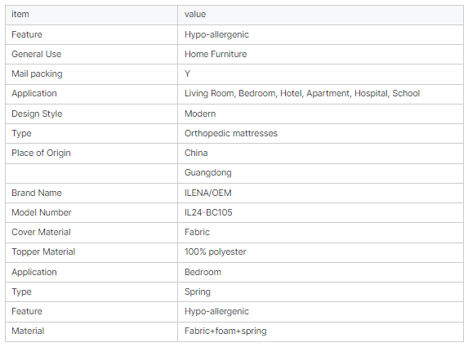Image resolution: width=468 pixels, height=347 pixels.
Task: Click the Cover Material label
Action: [41, 232]
